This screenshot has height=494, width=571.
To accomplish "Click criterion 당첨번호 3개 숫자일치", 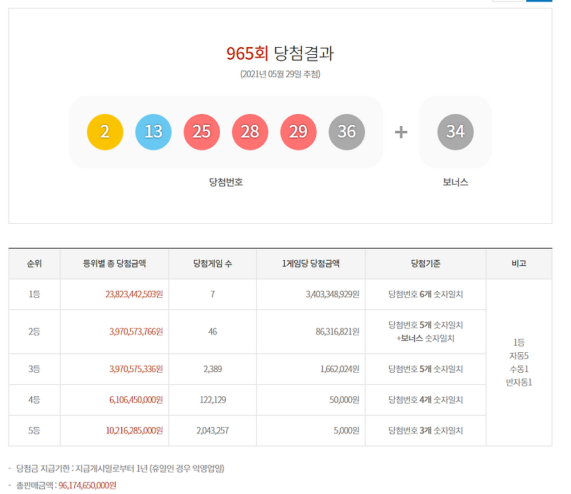I will [425, 431].
